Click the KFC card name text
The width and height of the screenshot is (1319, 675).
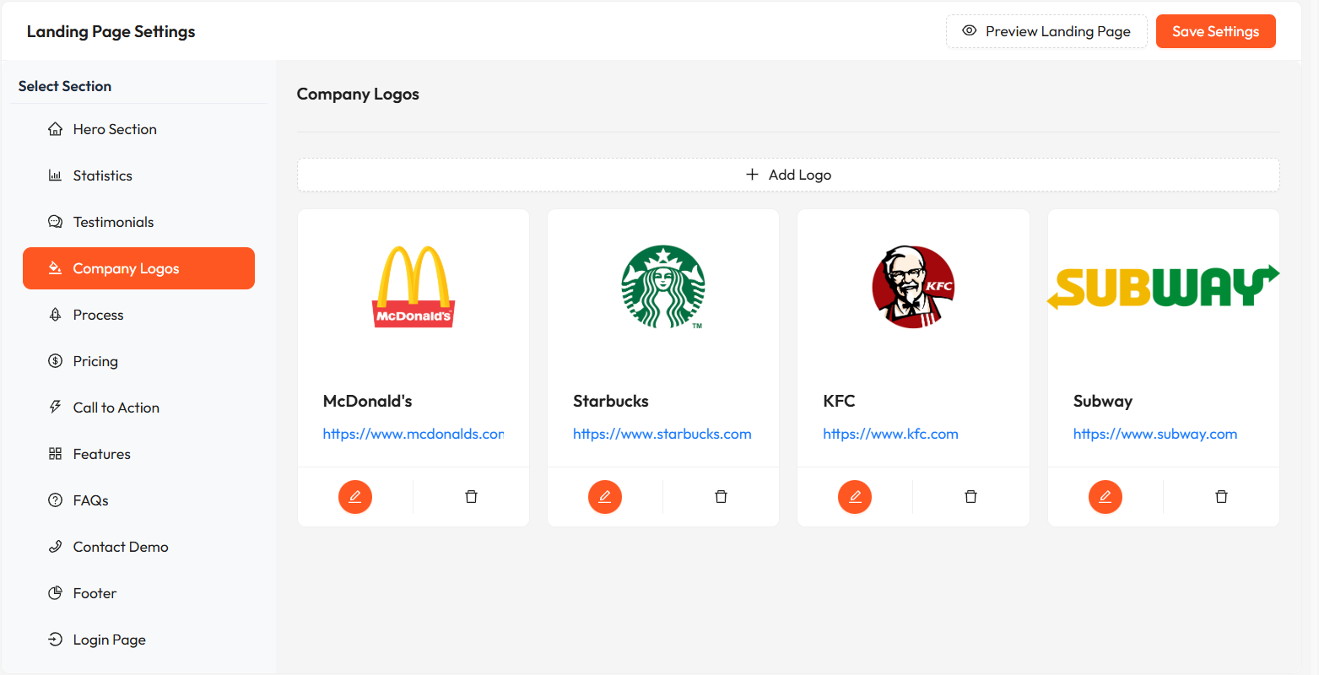(839, 401)
